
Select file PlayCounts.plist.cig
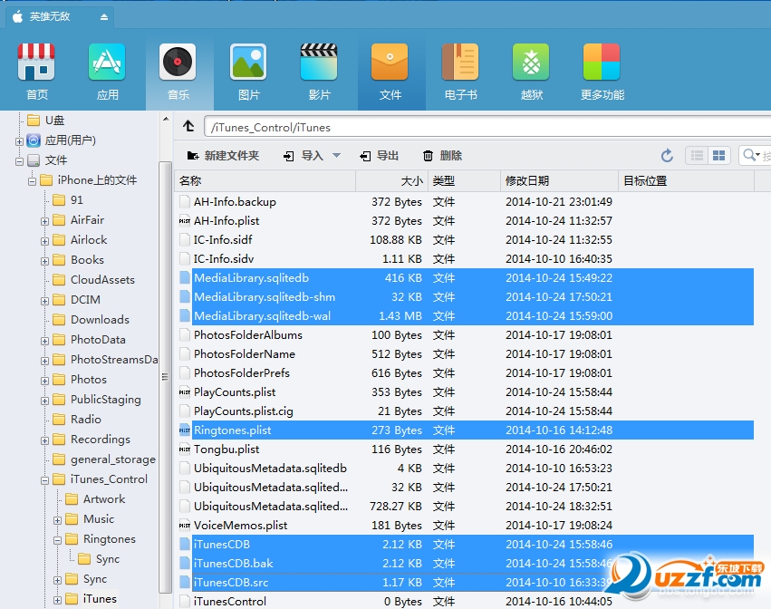pos(464,411)
